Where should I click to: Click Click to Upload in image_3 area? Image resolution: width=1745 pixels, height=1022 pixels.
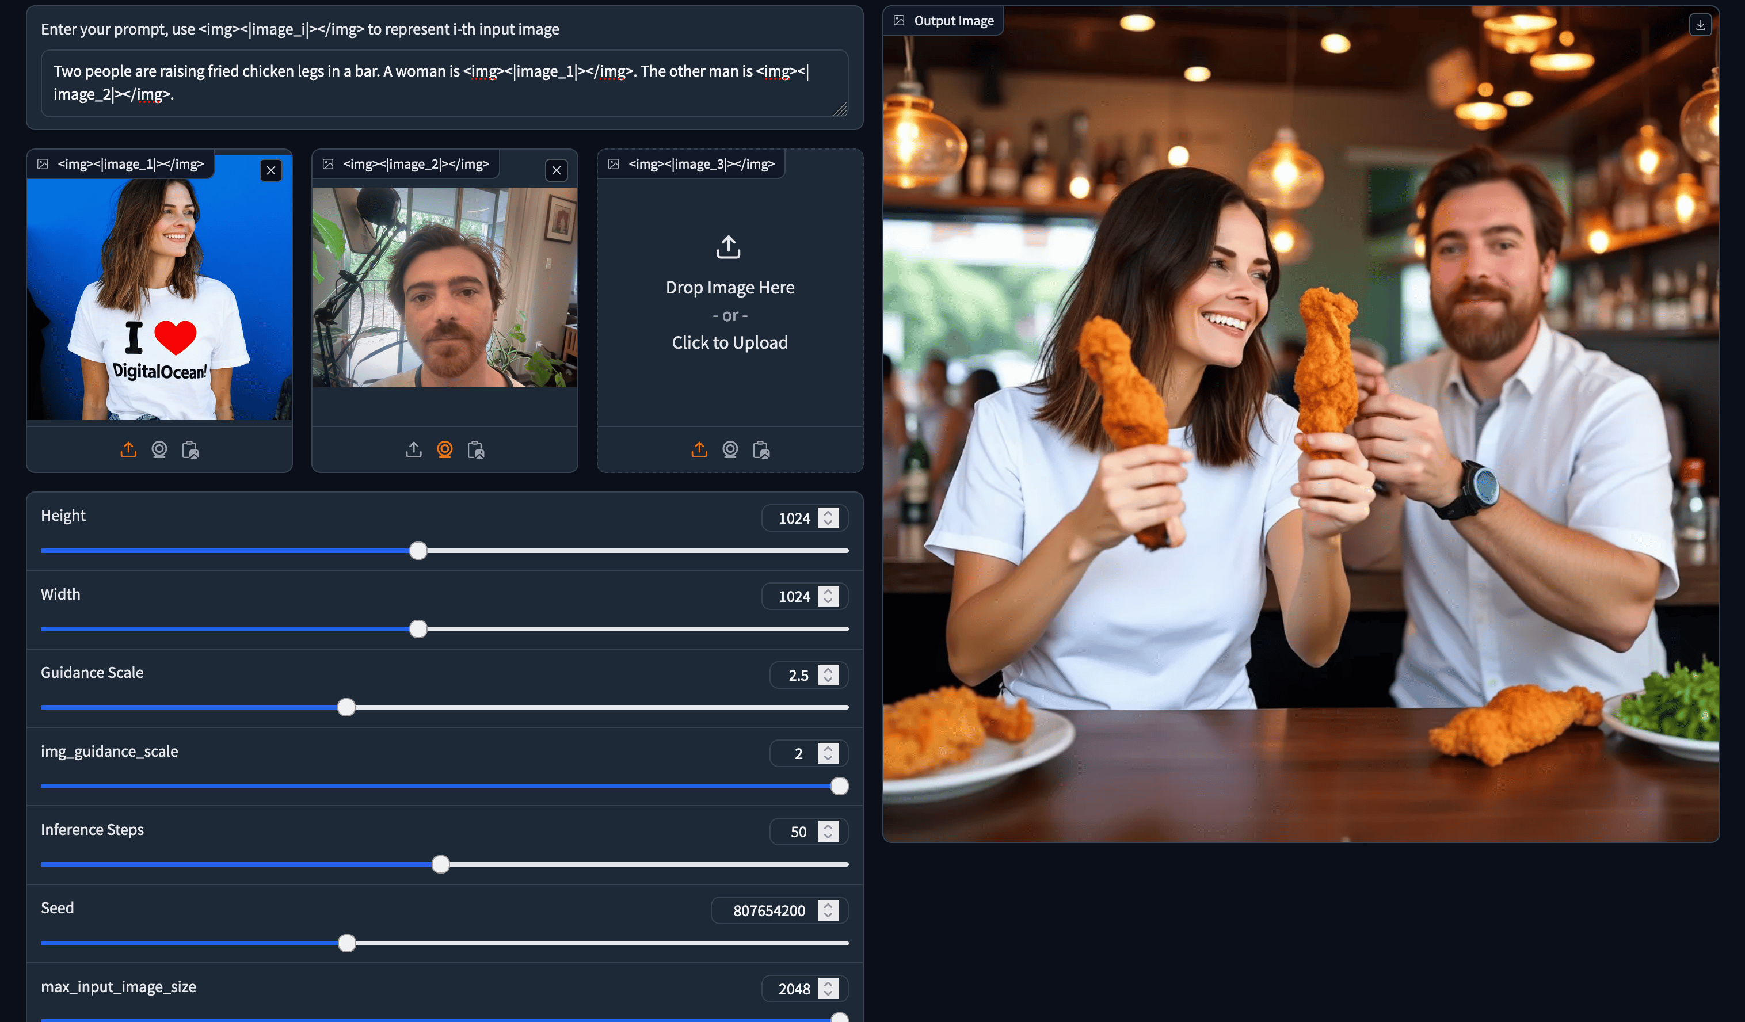point(730,343)
